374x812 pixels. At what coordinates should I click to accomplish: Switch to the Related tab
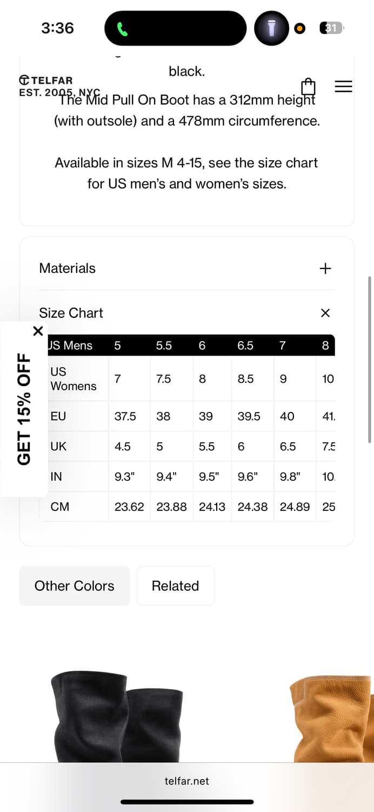click(x=175, y=586)
